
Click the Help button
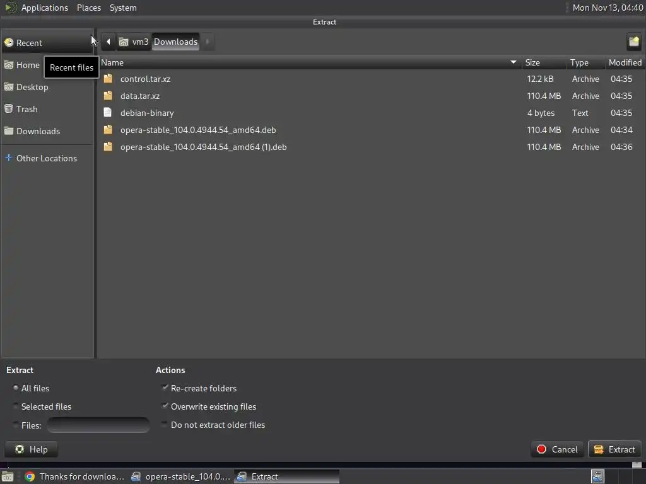pyautogui.click(x=32, y=449)
